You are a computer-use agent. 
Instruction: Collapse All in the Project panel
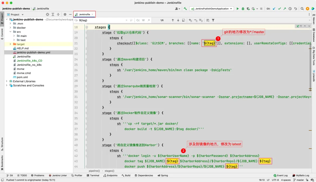[x=58, y=15]
